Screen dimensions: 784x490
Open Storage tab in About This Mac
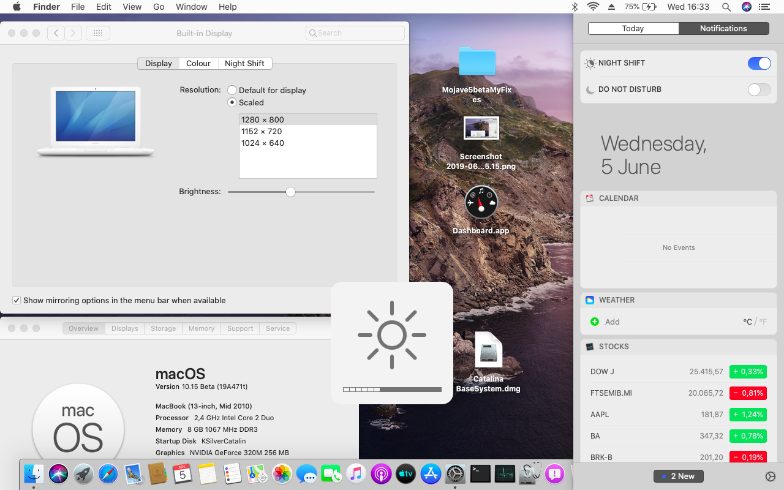pos(164,328)
